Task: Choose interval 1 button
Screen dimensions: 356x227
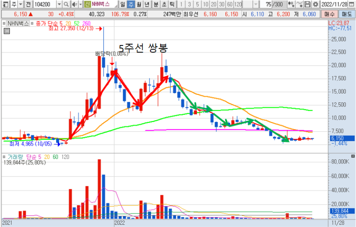Action: click(x=181, y=4)
